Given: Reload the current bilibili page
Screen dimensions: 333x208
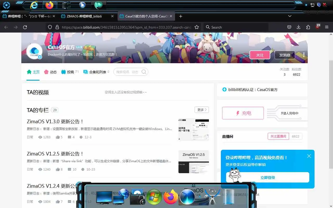Looking at the screenshot, I should pos(25,27).
